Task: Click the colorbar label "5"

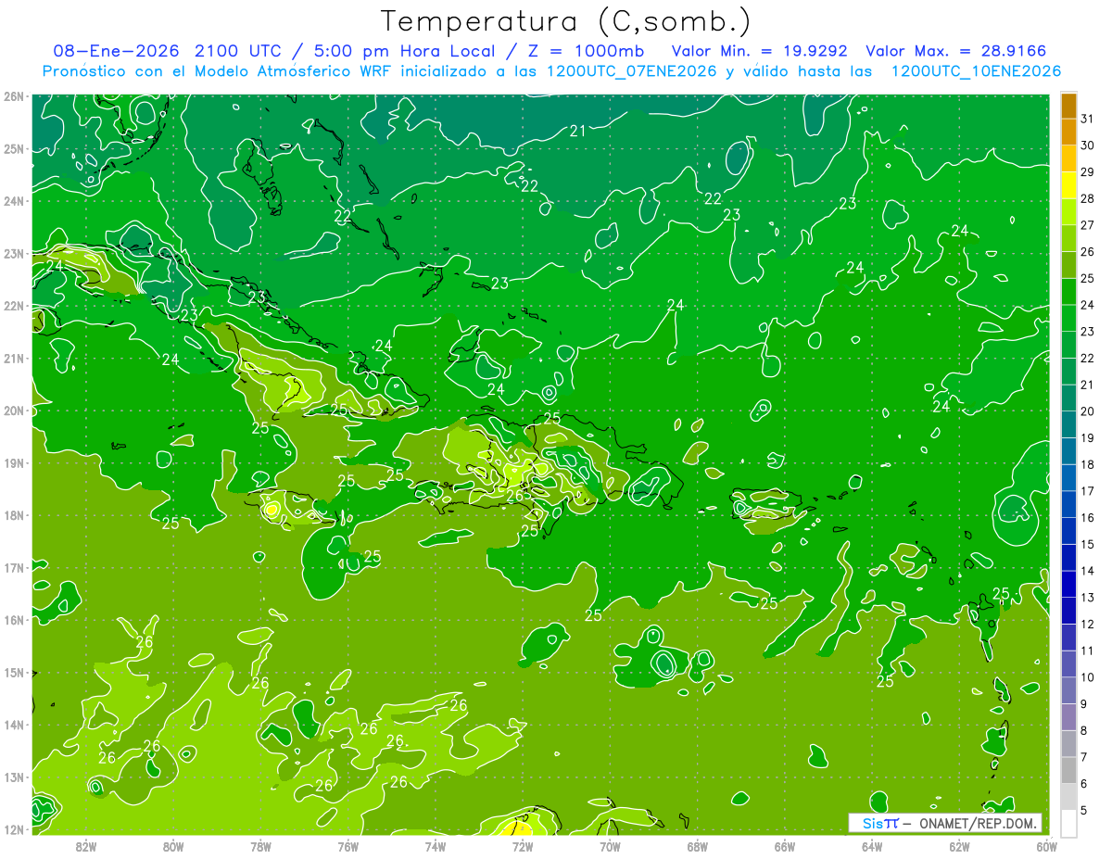Action: tap(1084, 810)
